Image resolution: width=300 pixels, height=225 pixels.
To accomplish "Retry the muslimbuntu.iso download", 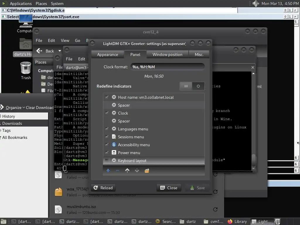I will pos(215,209).
